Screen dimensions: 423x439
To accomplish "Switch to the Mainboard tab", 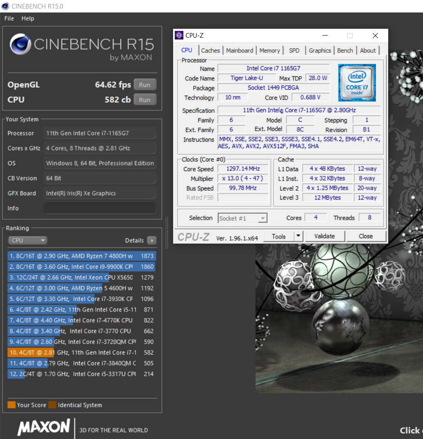I will (240, 50).
